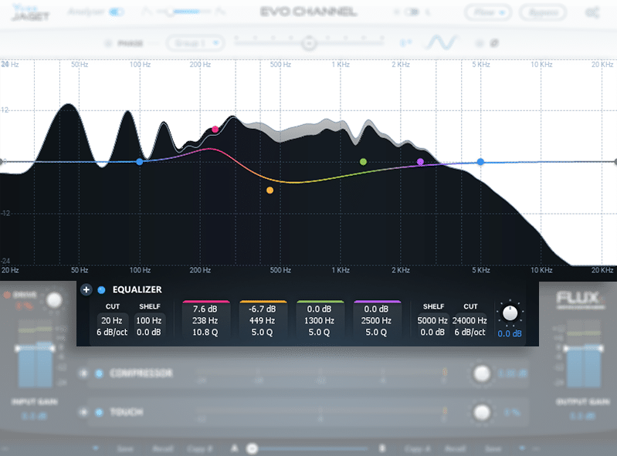Click the OUTPUT GAIN value readout
This screenshot has height=456, width=617.
pos(582,416)
